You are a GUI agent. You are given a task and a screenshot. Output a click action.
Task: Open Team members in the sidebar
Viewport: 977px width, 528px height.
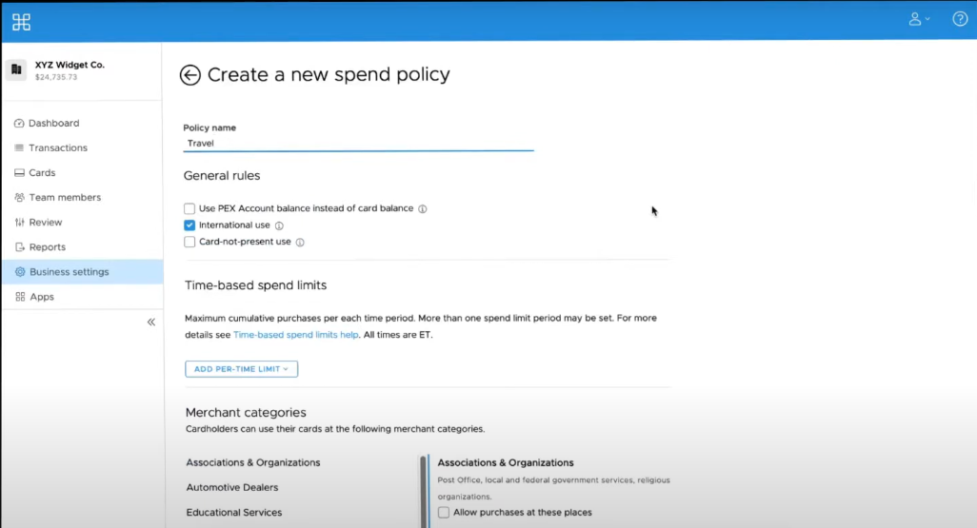pos(64,198)
